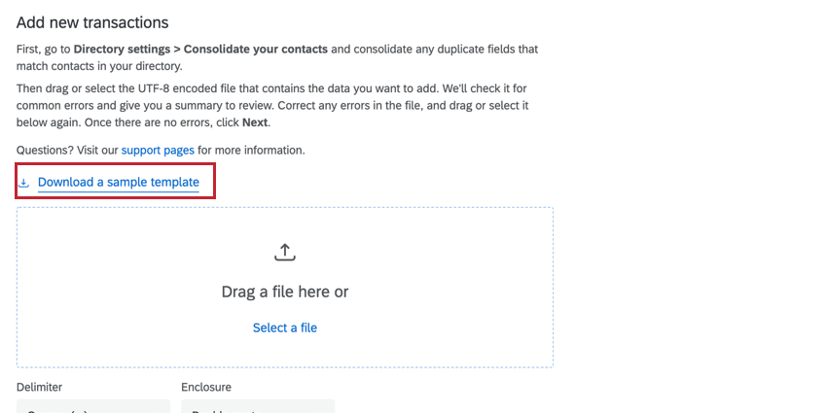Open the Delimiter dropdown
This screenshot has width=827, height=413.
[92, 406]
